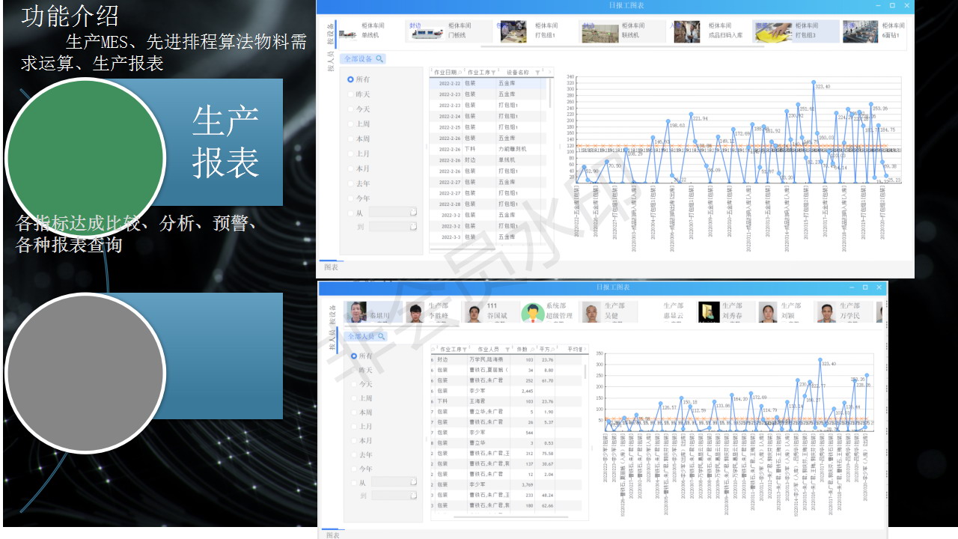Open the 图表 tab at the bottom of the upper window
Viewport: 958px width, 539px height.
[x=331, y=267]
